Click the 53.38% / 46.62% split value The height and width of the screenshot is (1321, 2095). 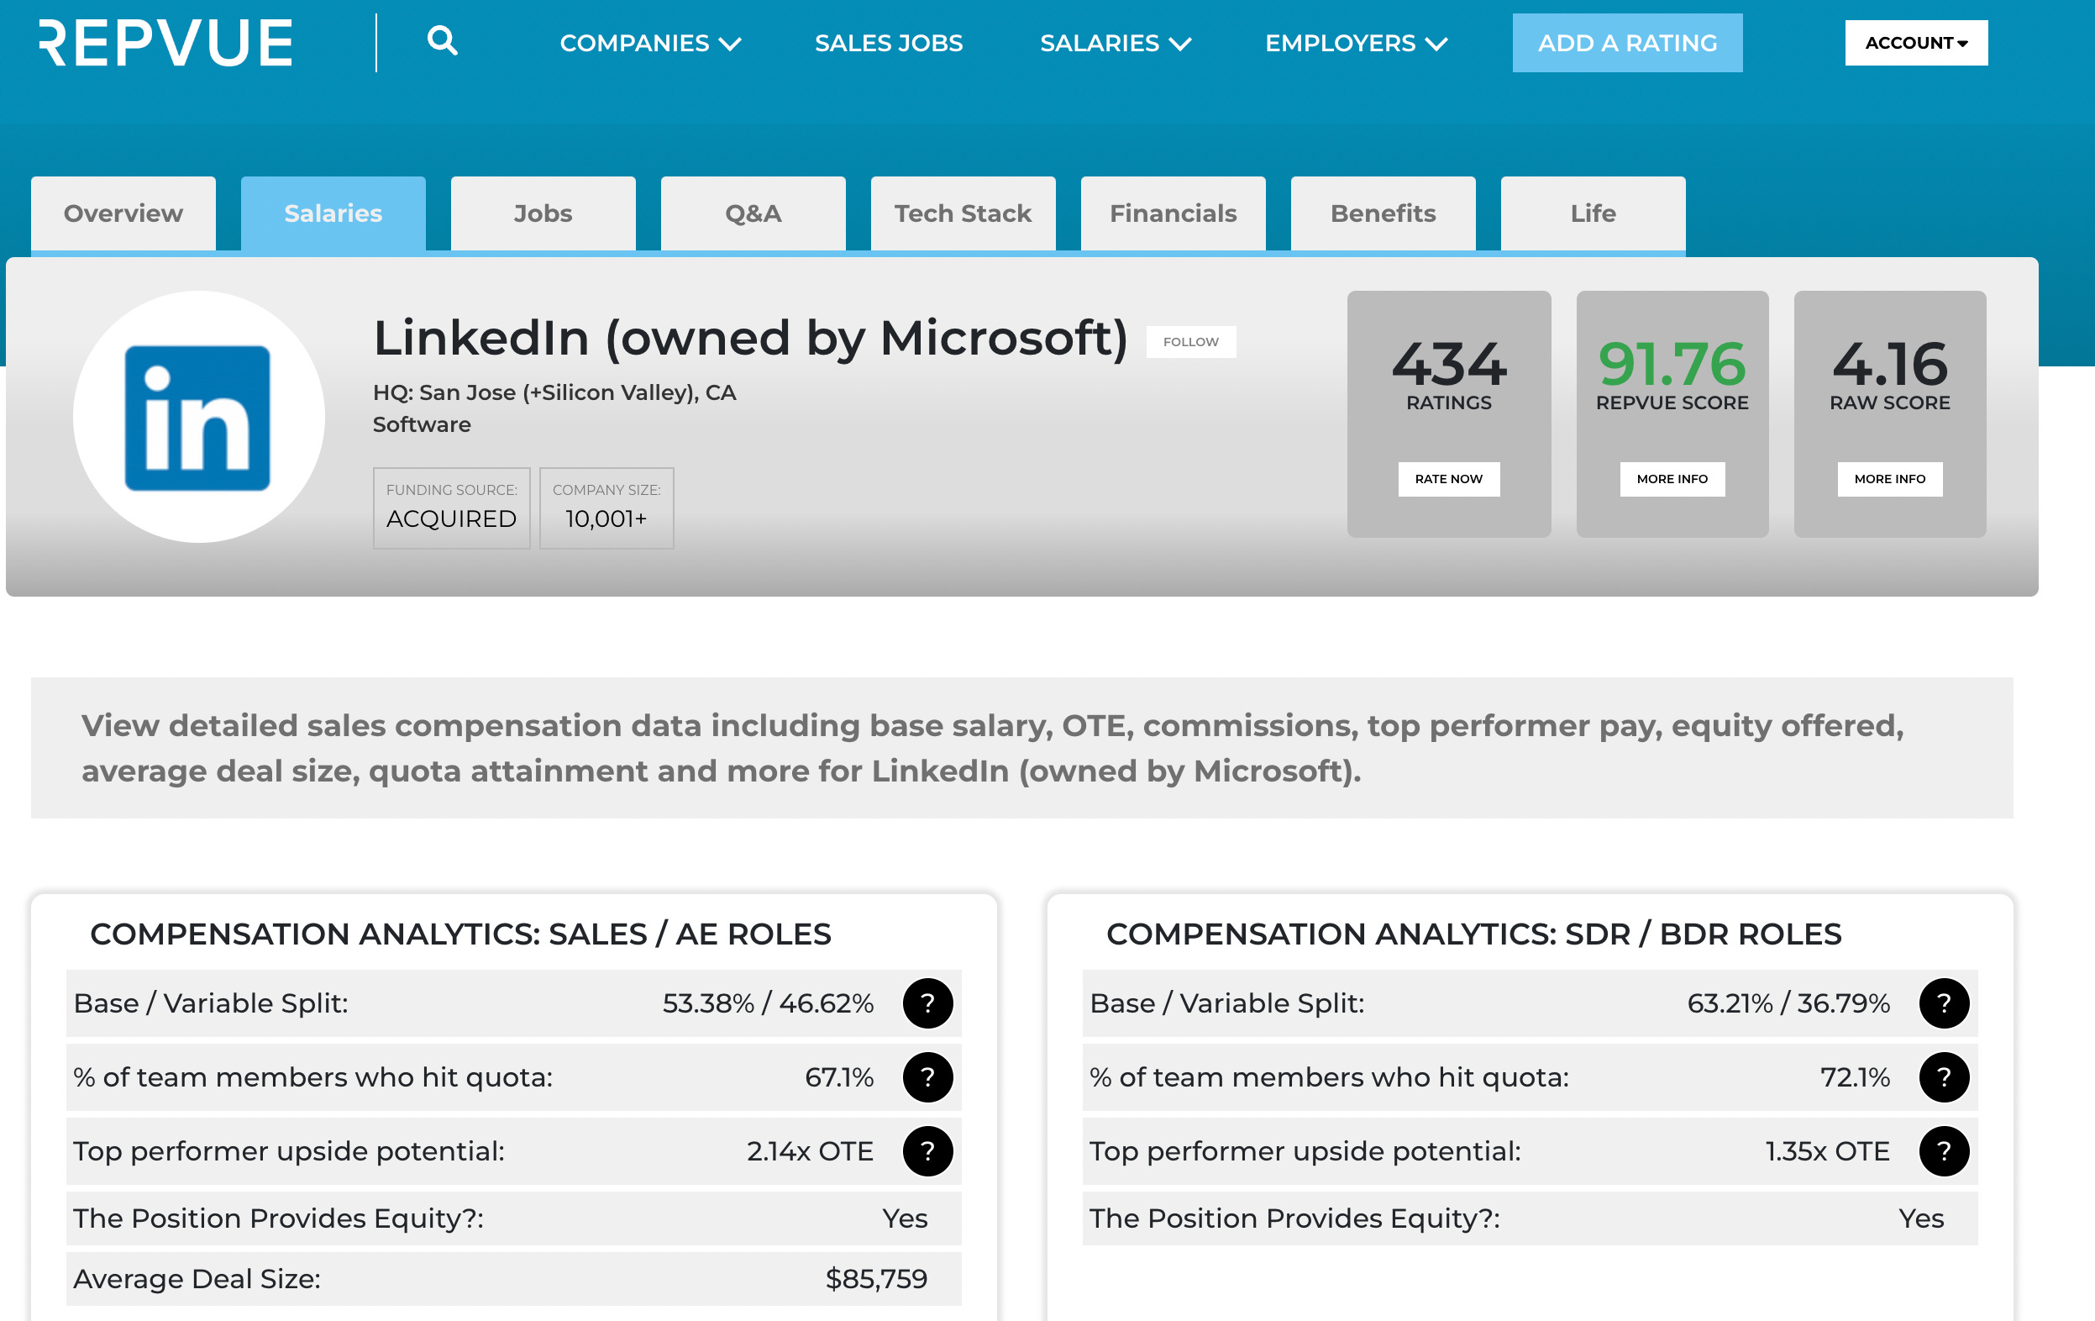(769, 1003)
